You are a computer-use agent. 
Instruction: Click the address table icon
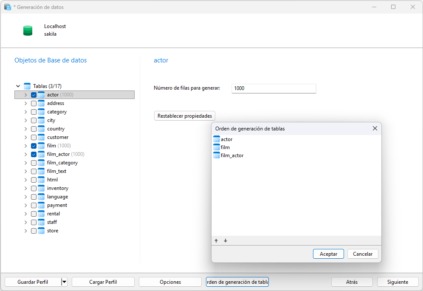pos(41,103)
